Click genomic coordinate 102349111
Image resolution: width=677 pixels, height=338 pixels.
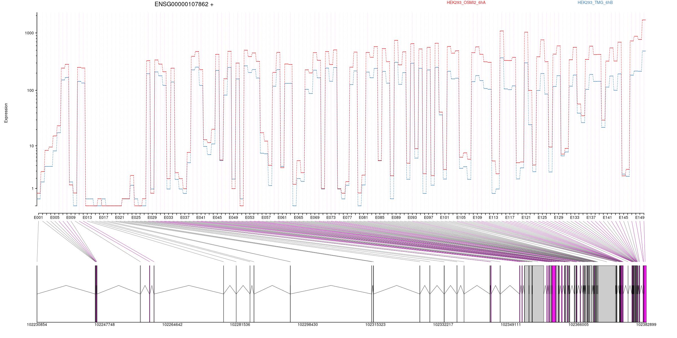click(x=511, y=325)
